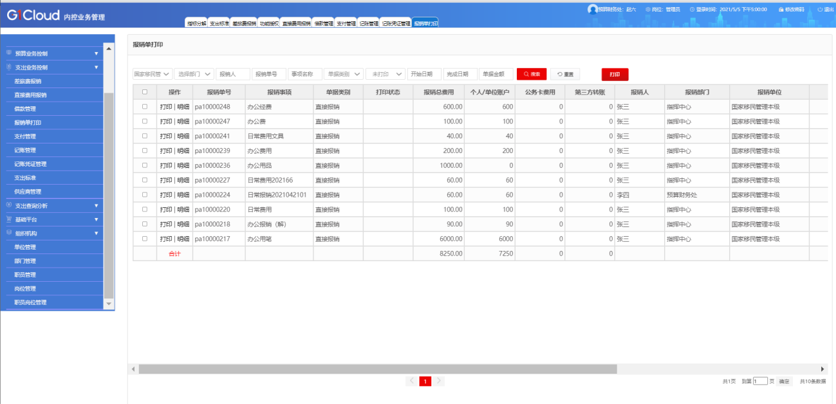Click the 基础平台 cart icon in sidebar
This screenshot has height=404, width=836.
click(9, 219)
